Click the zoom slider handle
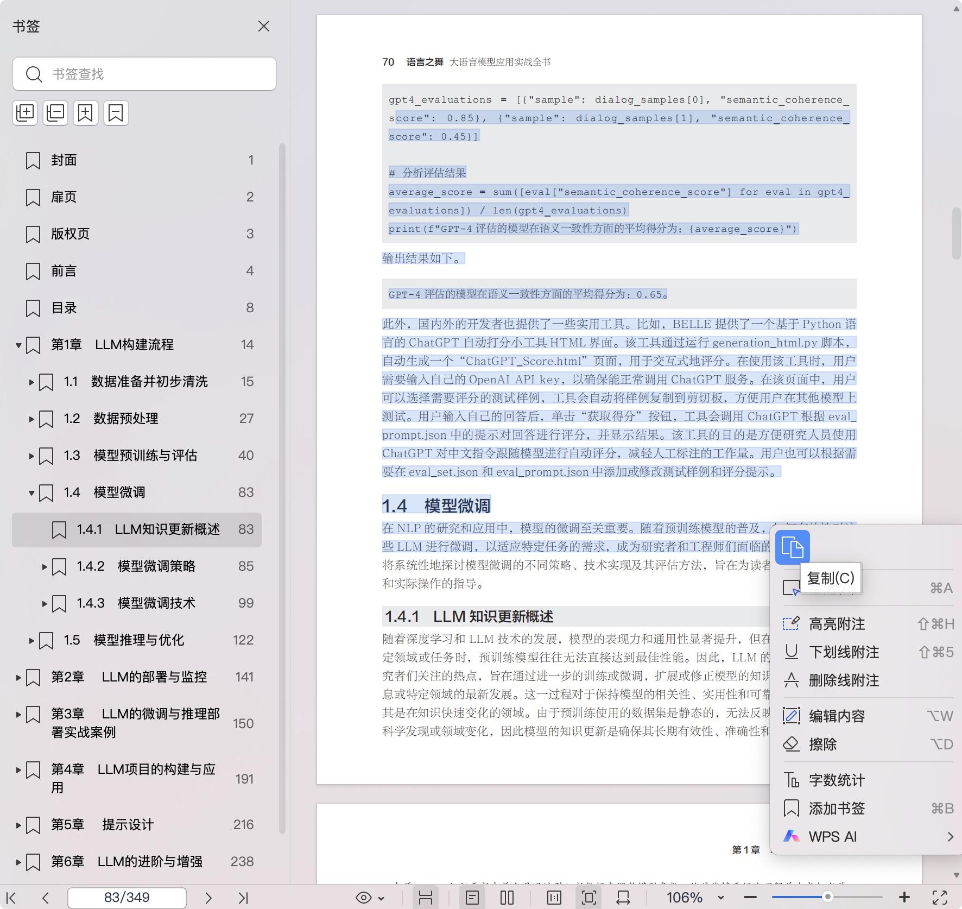This screenshot has width=962, height=909. click(827, 897)
